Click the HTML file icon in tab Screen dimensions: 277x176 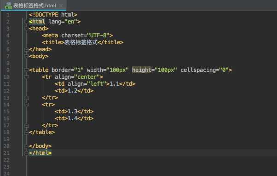point(8,6)
